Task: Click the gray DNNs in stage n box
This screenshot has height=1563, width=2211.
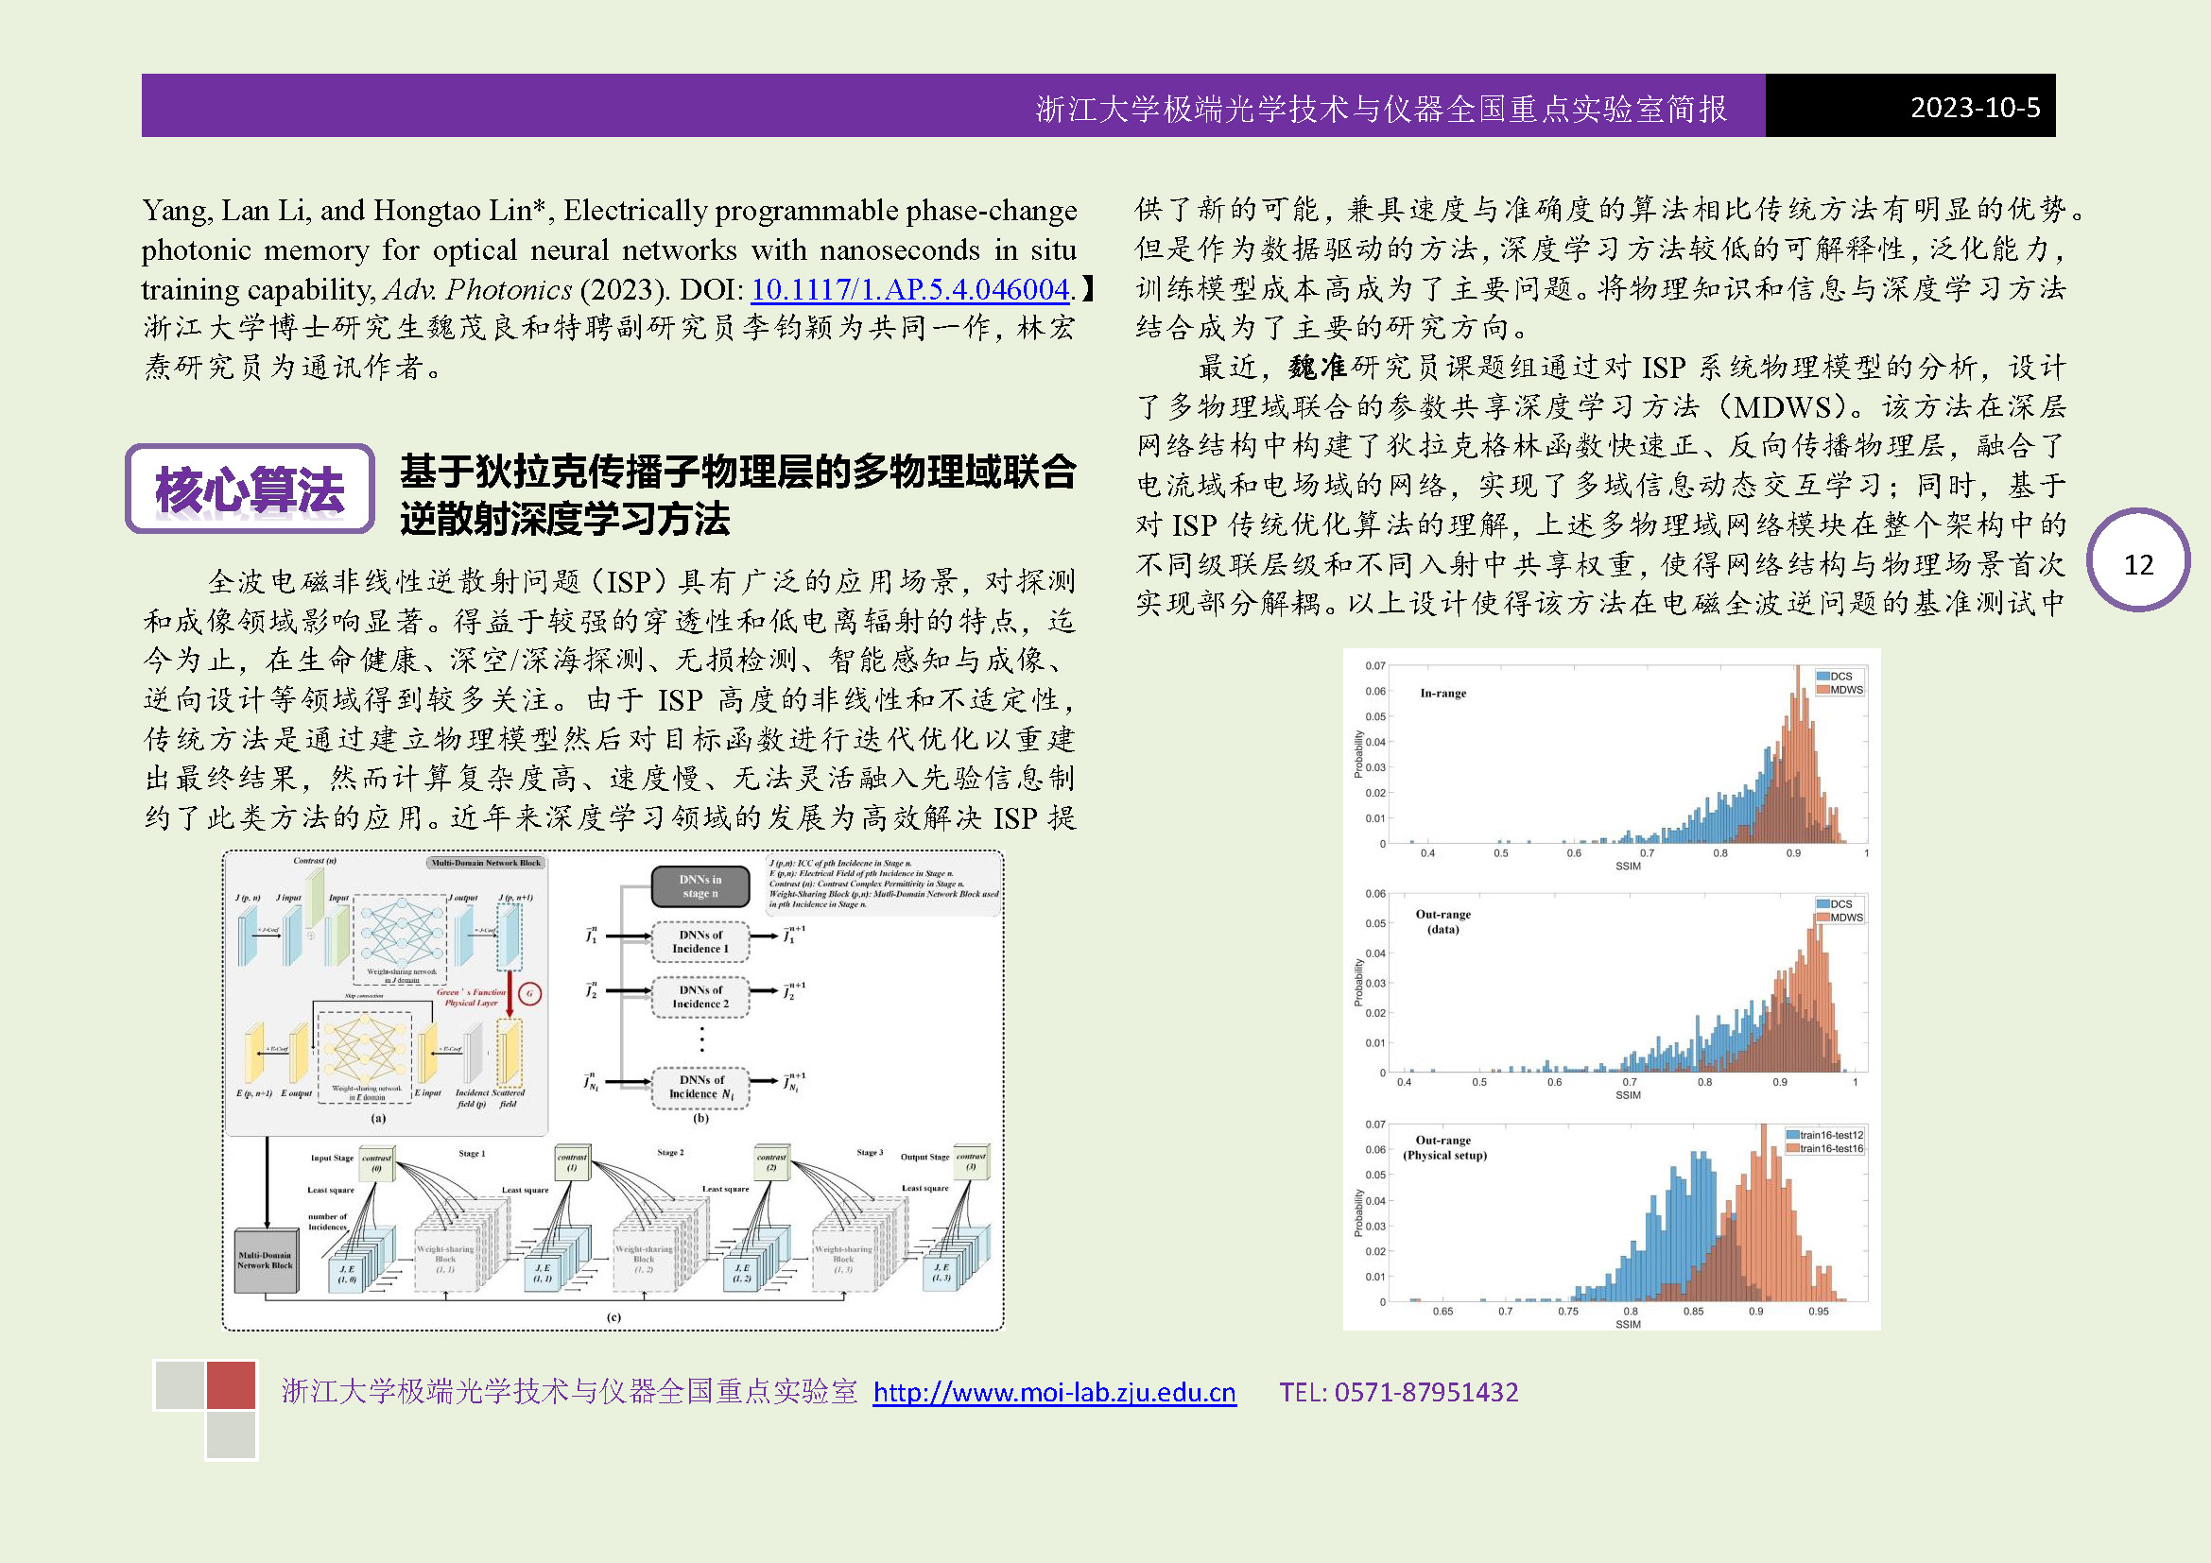Action: [700, 886]
